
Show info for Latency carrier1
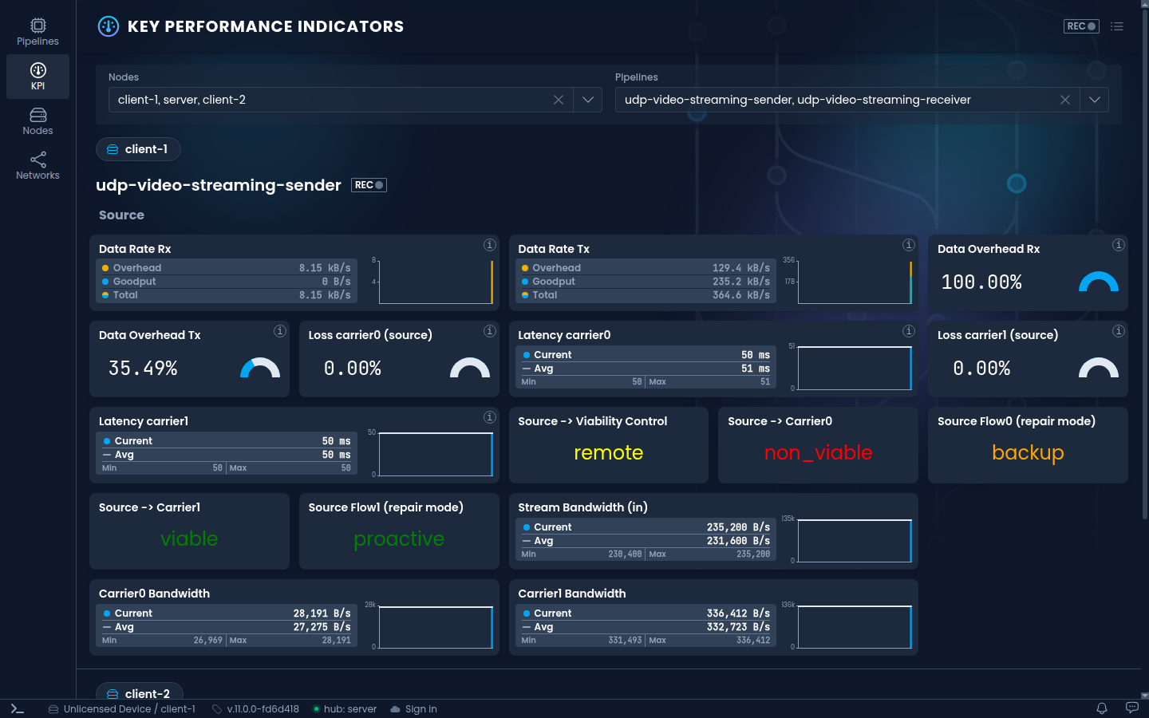[x=490, y=417]
